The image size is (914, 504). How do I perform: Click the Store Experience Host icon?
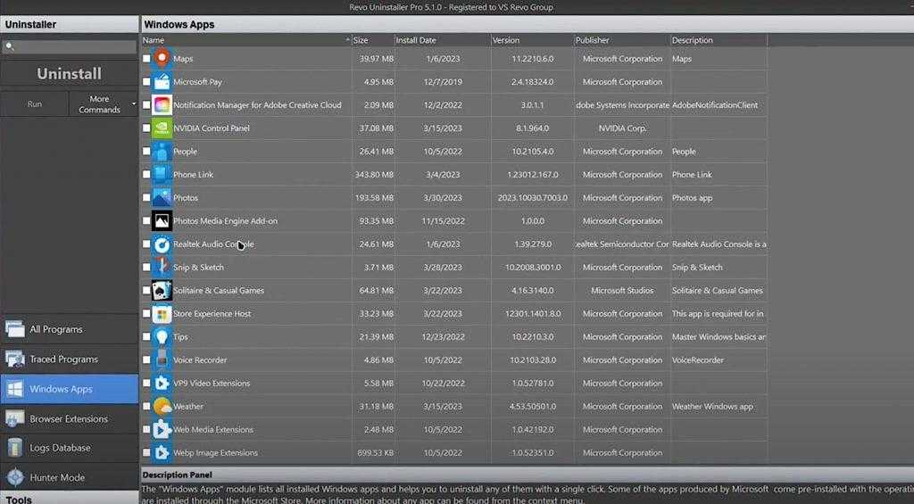tap(162, 314)
